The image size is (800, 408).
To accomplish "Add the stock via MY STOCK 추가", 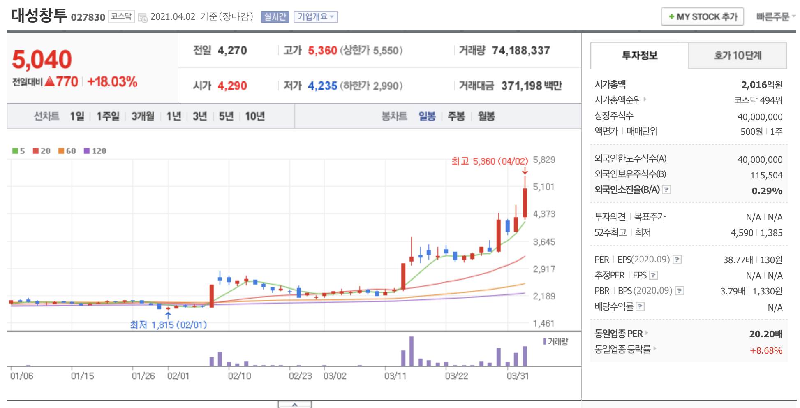I will 703,17.
